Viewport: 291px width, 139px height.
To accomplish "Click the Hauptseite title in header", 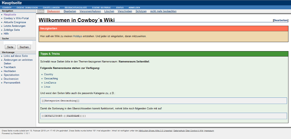I will pyautogui.click(x=12, y=3).
